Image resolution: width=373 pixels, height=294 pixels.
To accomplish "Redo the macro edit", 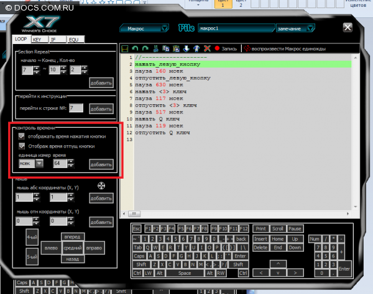I will (x=145, y=48).
